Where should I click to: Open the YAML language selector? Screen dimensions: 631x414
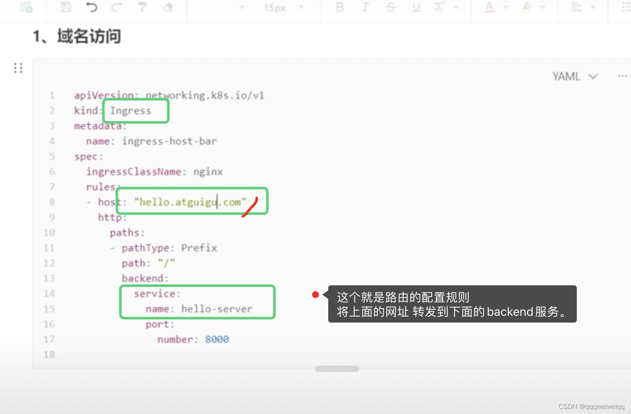575,76
